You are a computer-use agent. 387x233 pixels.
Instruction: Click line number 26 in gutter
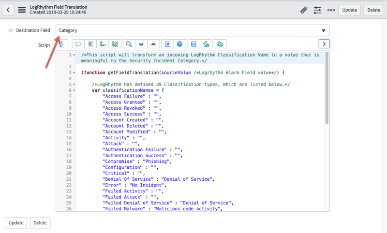coord(69,209)
